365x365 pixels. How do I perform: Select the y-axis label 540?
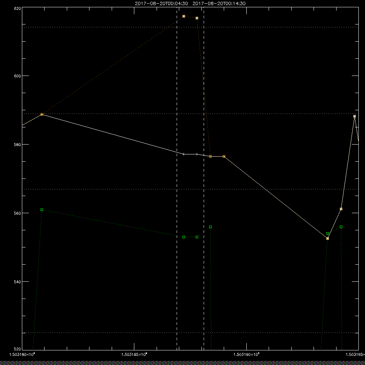click(18, 281)
